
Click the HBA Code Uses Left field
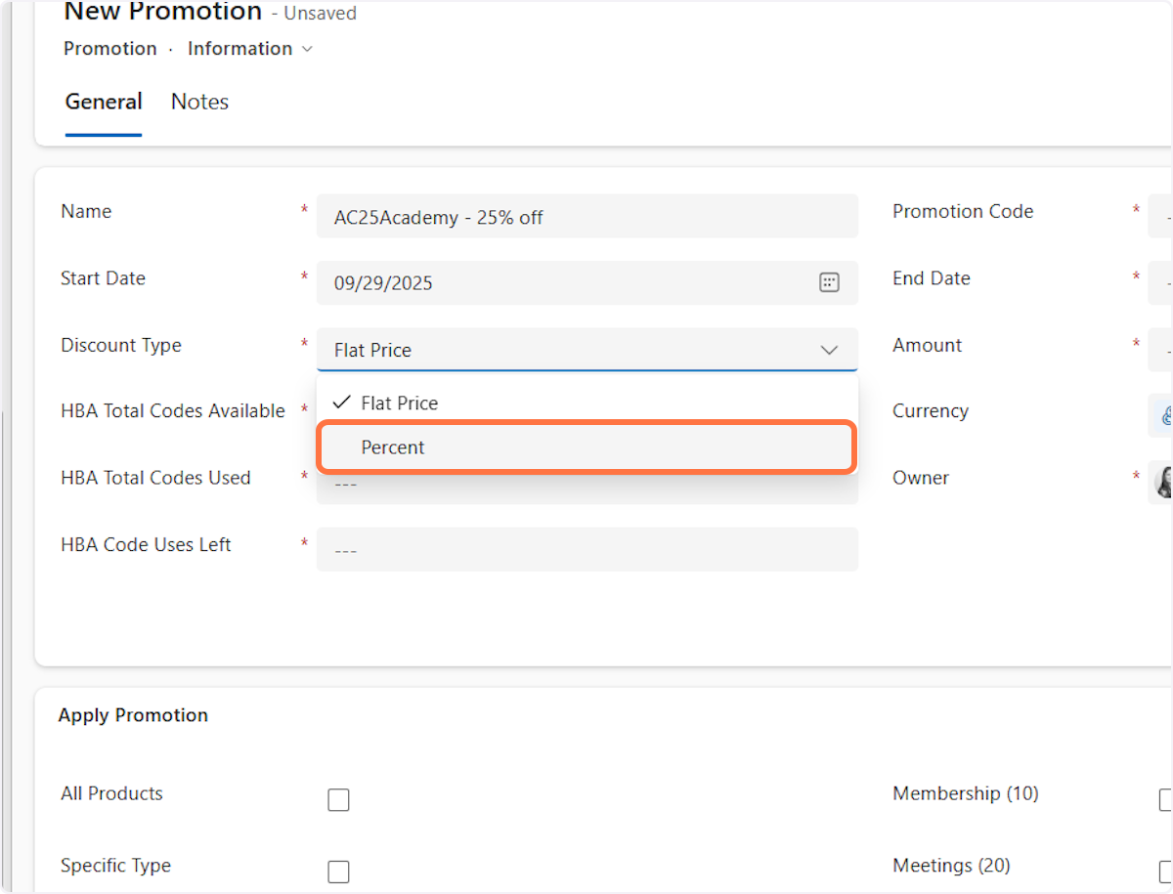click(586, 550)
